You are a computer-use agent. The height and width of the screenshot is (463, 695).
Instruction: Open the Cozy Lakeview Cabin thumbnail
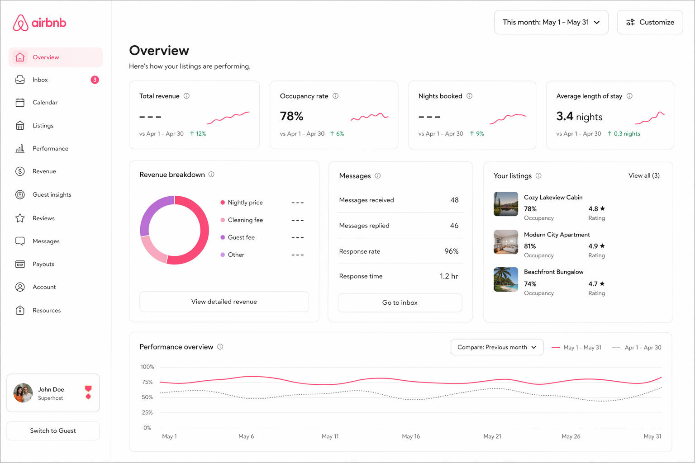click(505, 204)
